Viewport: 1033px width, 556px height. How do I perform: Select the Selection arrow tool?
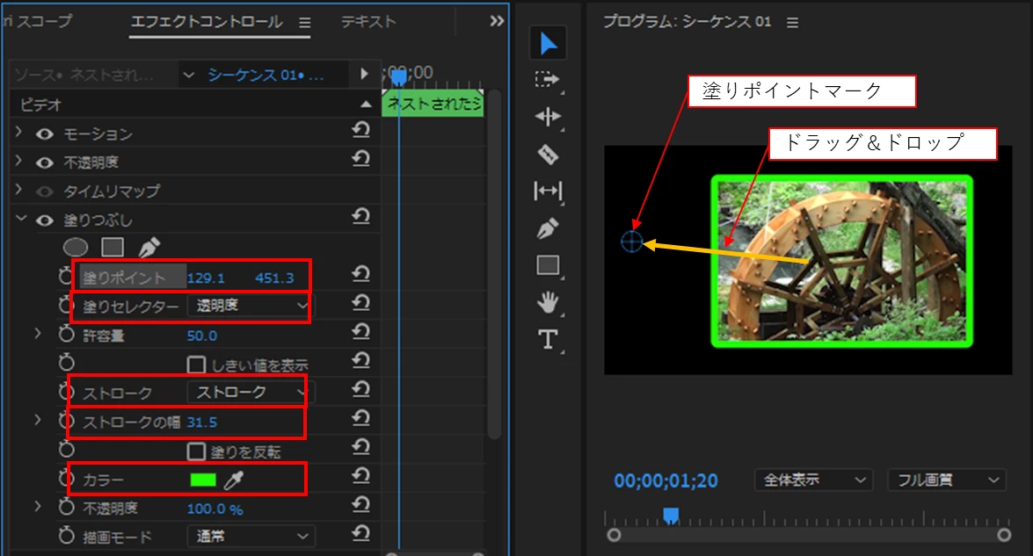[x=548, y=43]
